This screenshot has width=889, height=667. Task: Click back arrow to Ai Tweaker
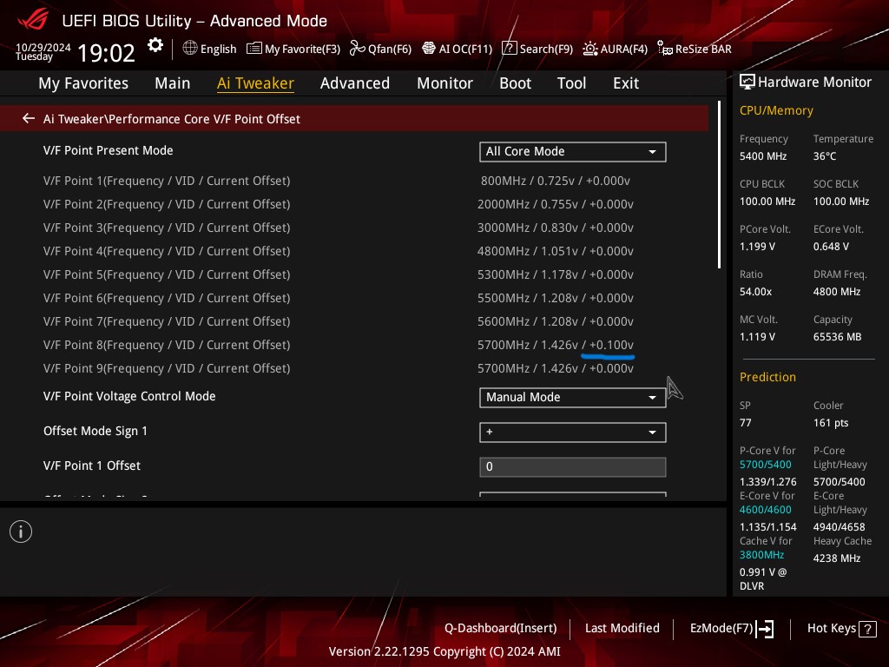[29, 118]
